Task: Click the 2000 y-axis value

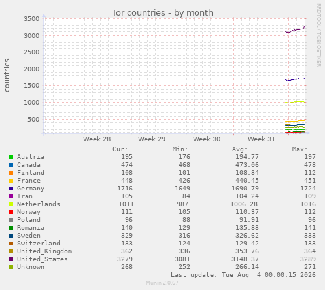Action: coord(31,69)
